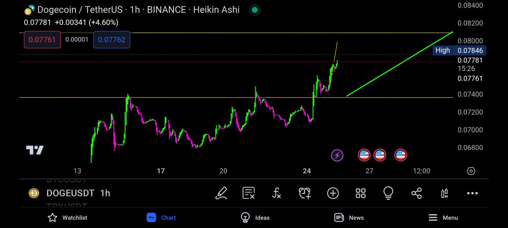Tap the lightbulb ideas icon in toolbar
The width and height of the screenshot is (508, 228).
388,193
